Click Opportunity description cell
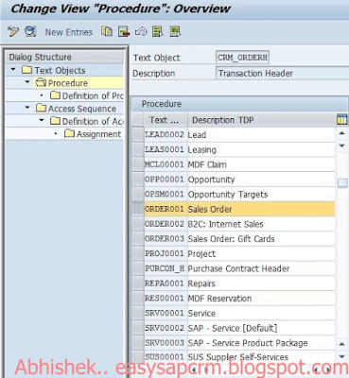The width and height of the screenshot is (349, 378). point(261,180)
